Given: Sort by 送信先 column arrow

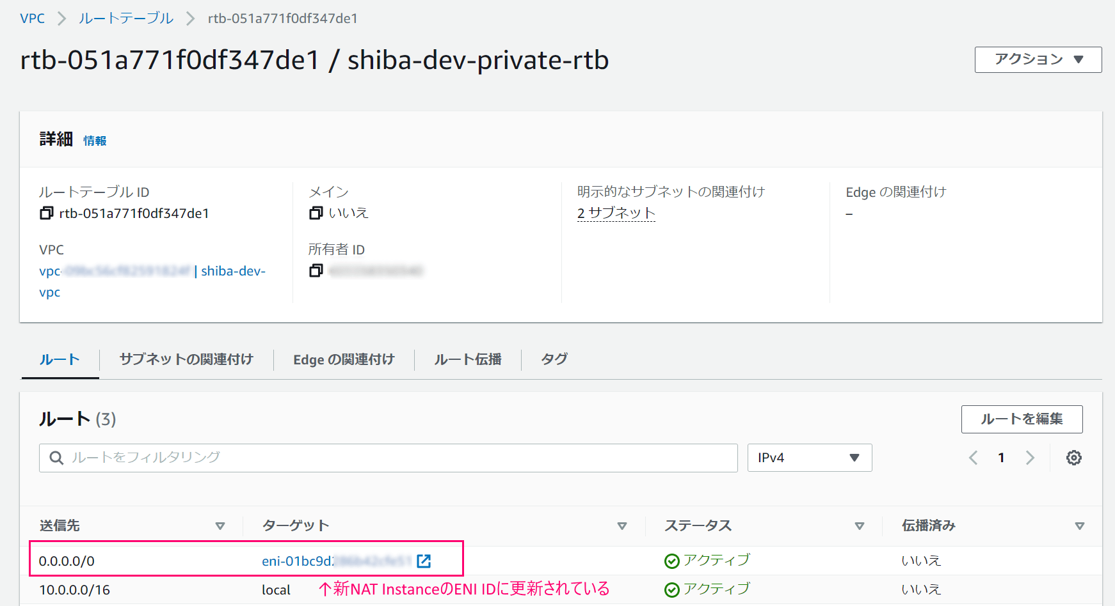Looking at the screenshot, I should (x=220, y=526).
